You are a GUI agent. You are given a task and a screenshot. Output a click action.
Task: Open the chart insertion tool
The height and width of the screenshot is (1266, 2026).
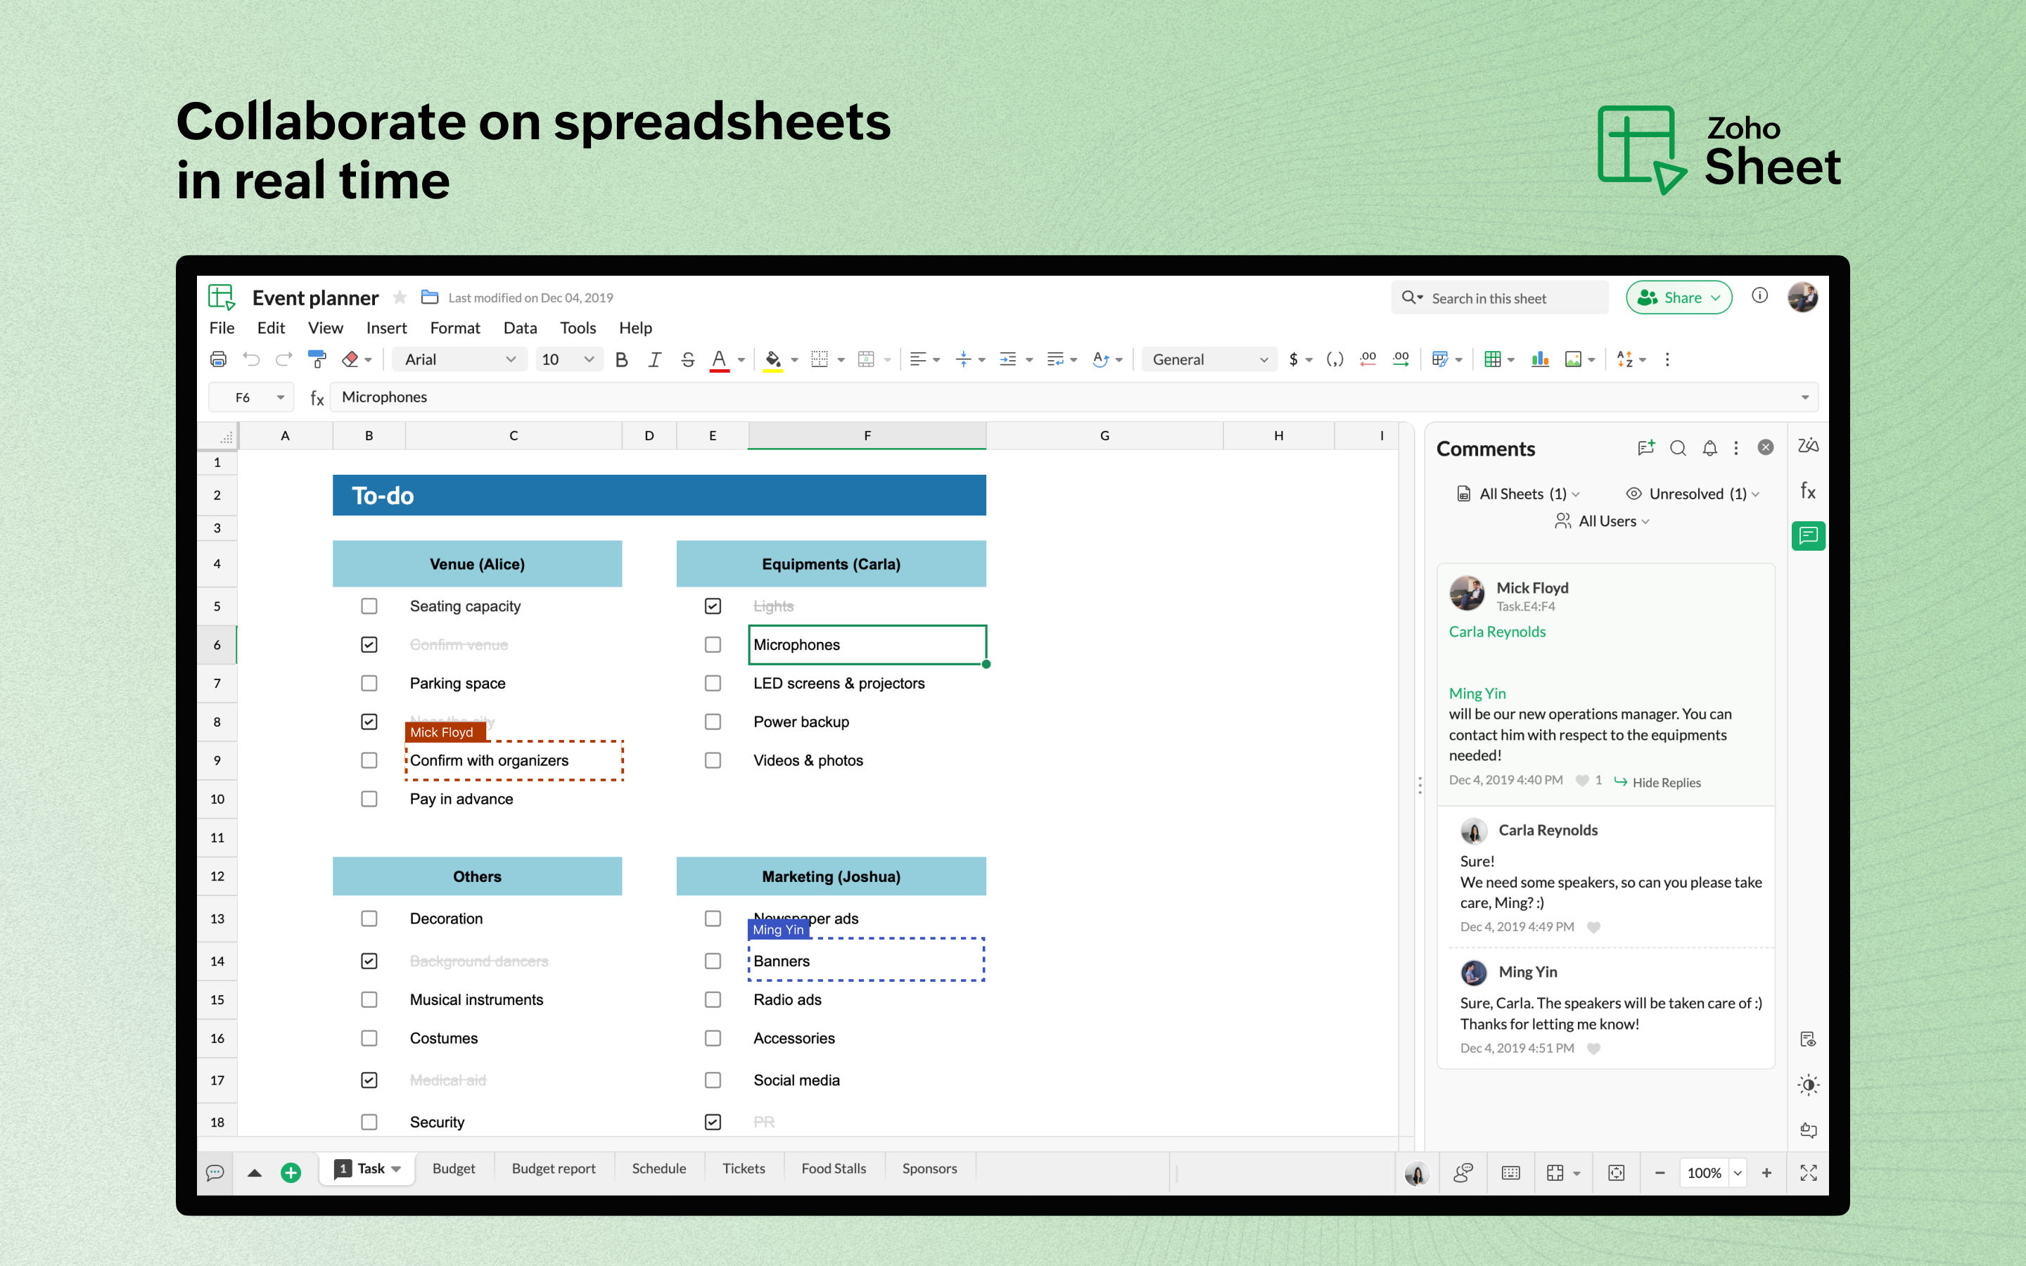(1541, 359)
